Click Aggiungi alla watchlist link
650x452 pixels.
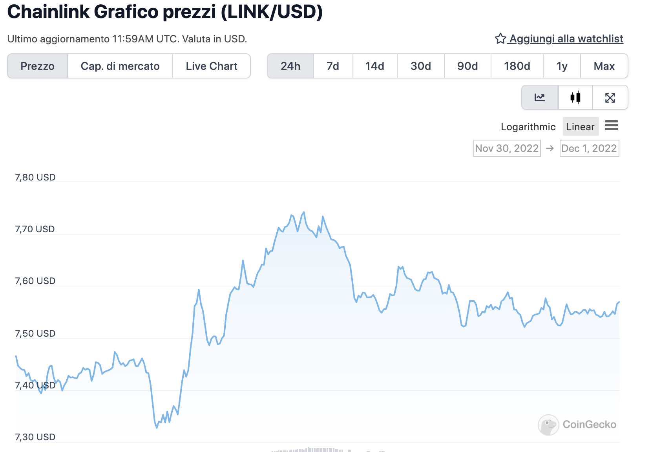(566, 39)
